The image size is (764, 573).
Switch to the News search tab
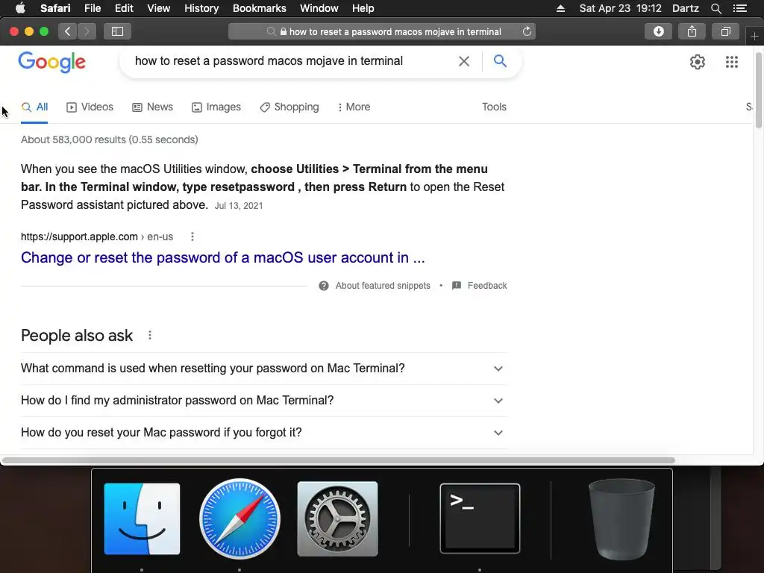pos(152,107)
